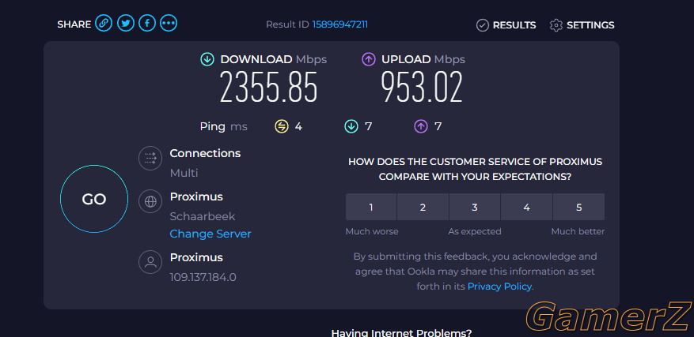Screen dimensions: 694x337
Task: Click the Connections multi-arrow icon
Action: click(x=150, y=158)
